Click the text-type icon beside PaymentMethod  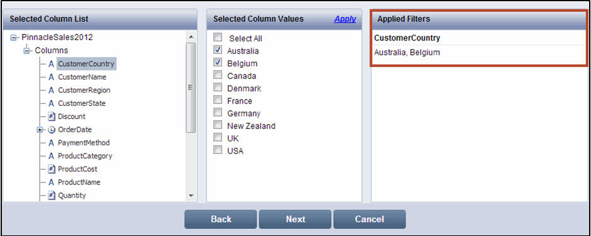click(x=51, y=143)
